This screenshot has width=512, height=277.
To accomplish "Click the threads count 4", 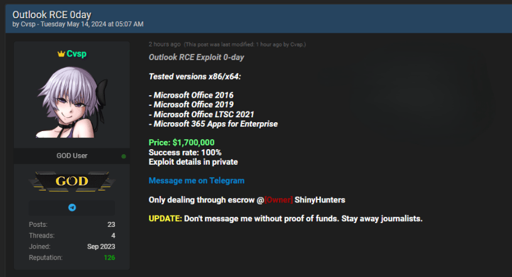I will coord(112,236).
